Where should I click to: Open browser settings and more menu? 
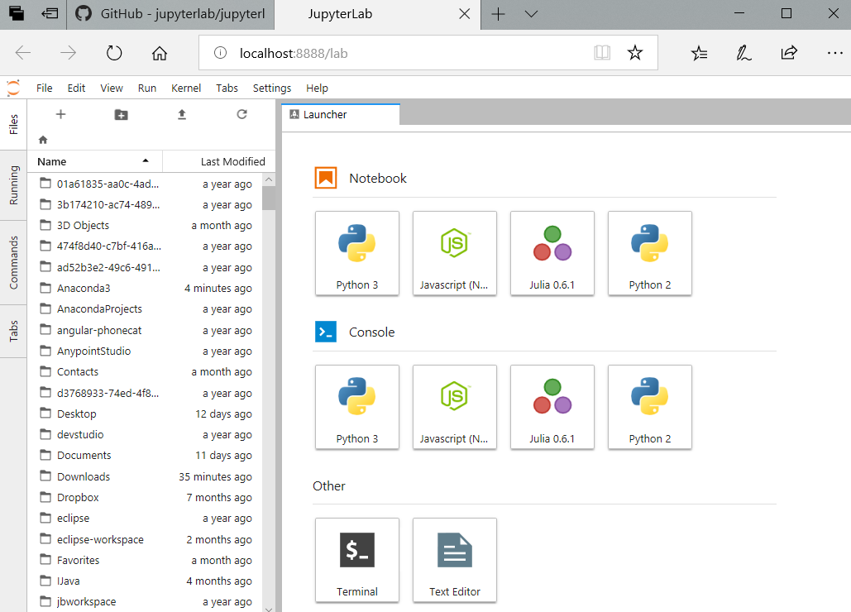(x=834, y=53)
